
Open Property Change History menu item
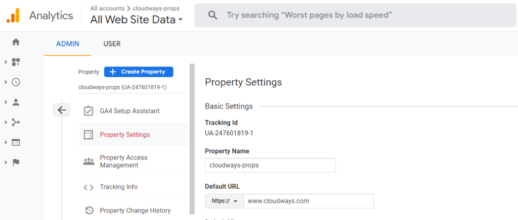pos(133,210)
